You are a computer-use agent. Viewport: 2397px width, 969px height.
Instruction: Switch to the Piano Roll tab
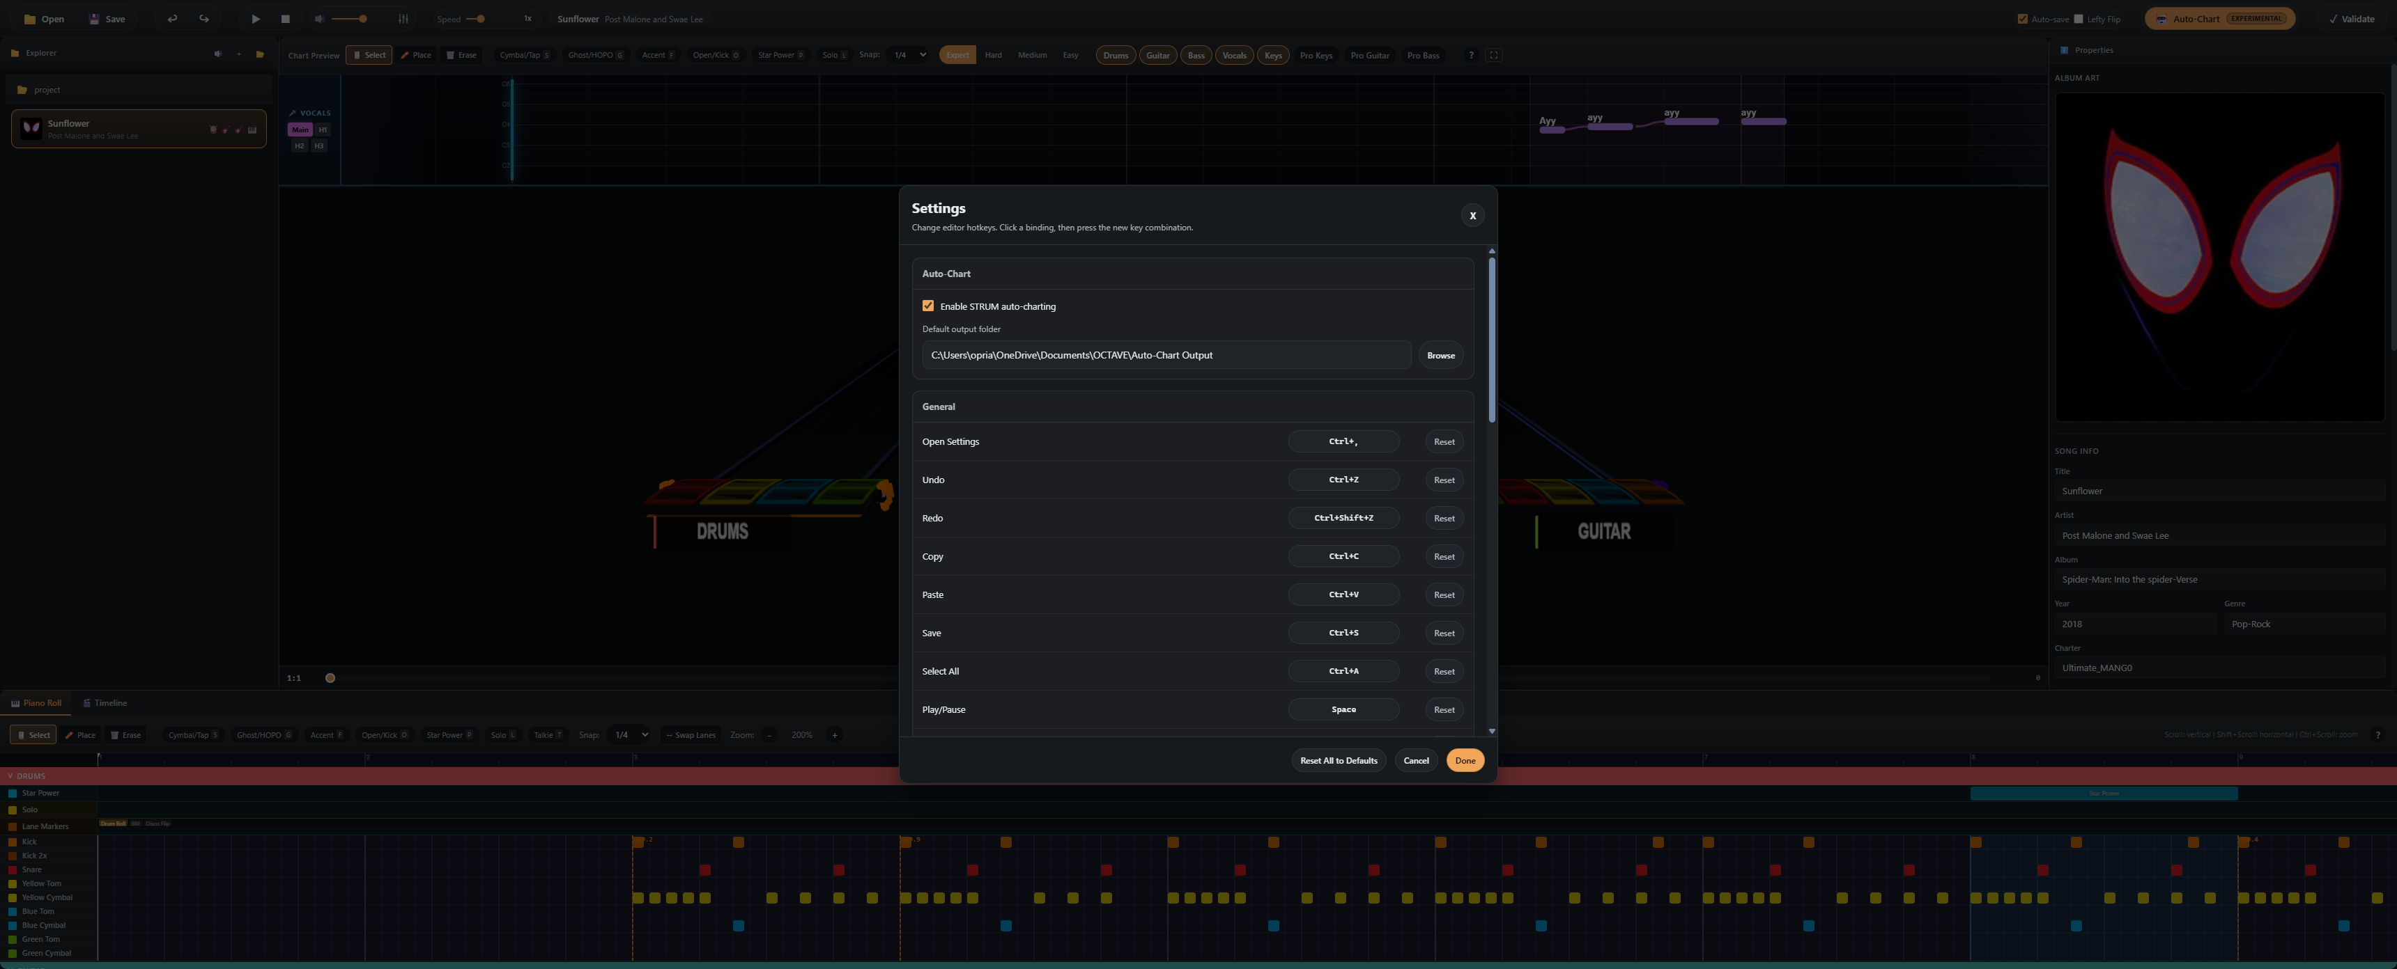point(36,703)
